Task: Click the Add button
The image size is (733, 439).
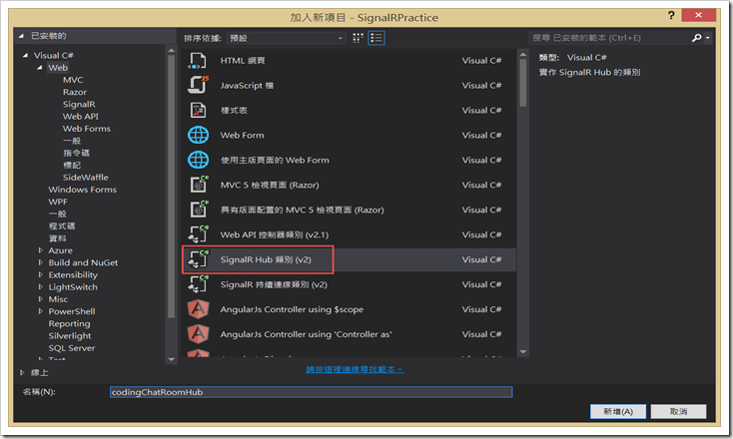Action: (618, 411)
